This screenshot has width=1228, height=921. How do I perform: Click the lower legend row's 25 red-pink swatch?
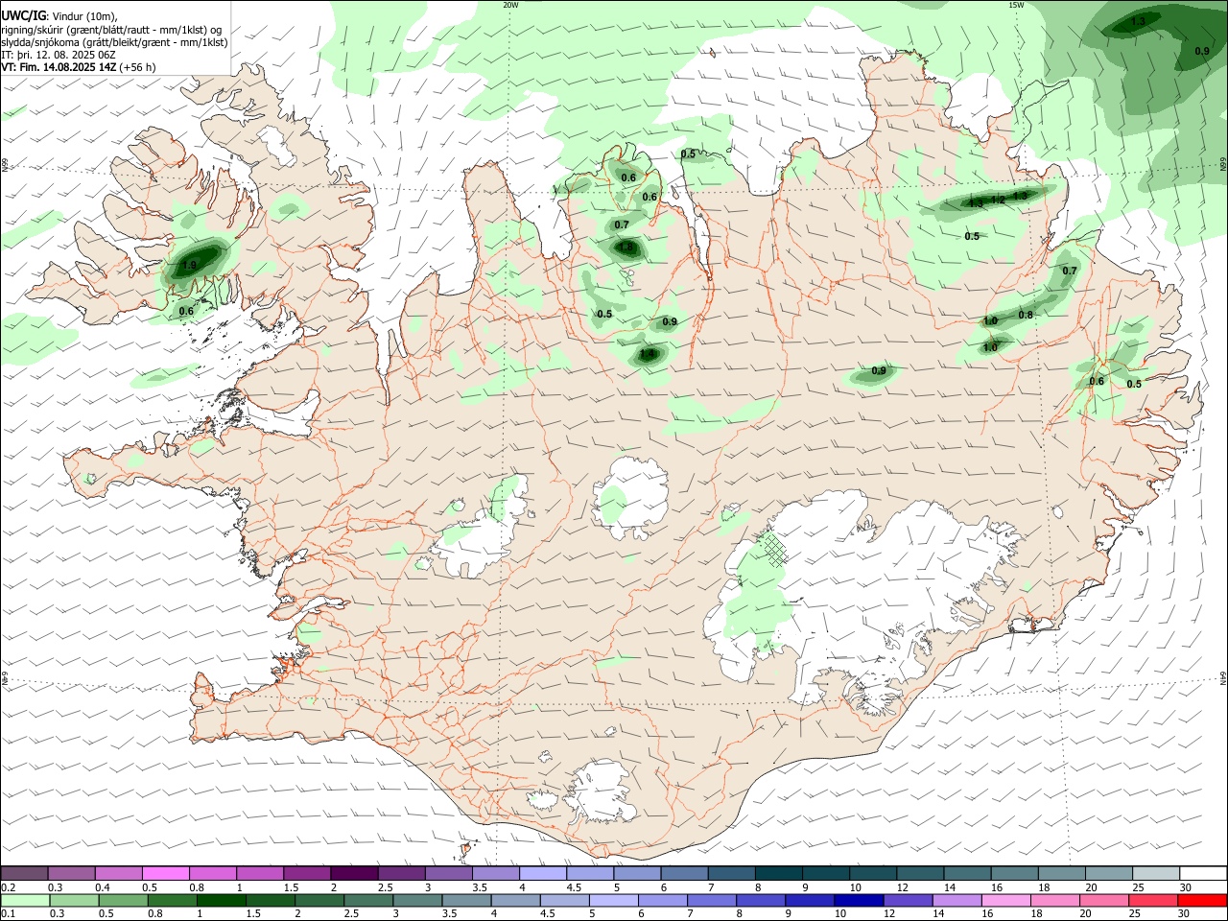[1152, 900]
